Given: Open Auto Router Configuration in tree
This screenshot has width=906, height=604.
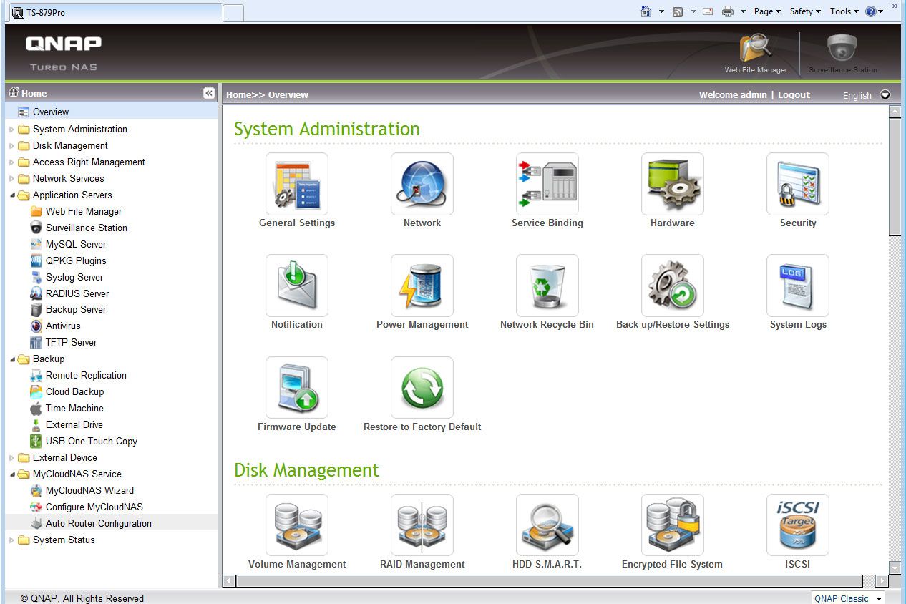Looking at the screenshot, I should (99, 523).
